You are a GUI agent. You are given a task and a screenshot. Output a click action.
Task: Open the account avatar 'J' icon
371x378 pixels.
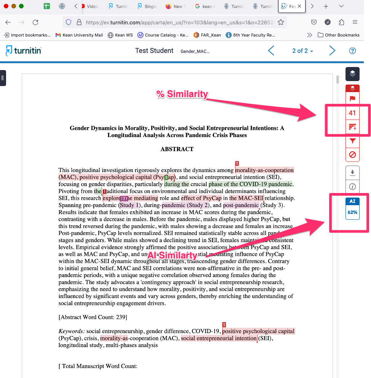pos(327,22)
